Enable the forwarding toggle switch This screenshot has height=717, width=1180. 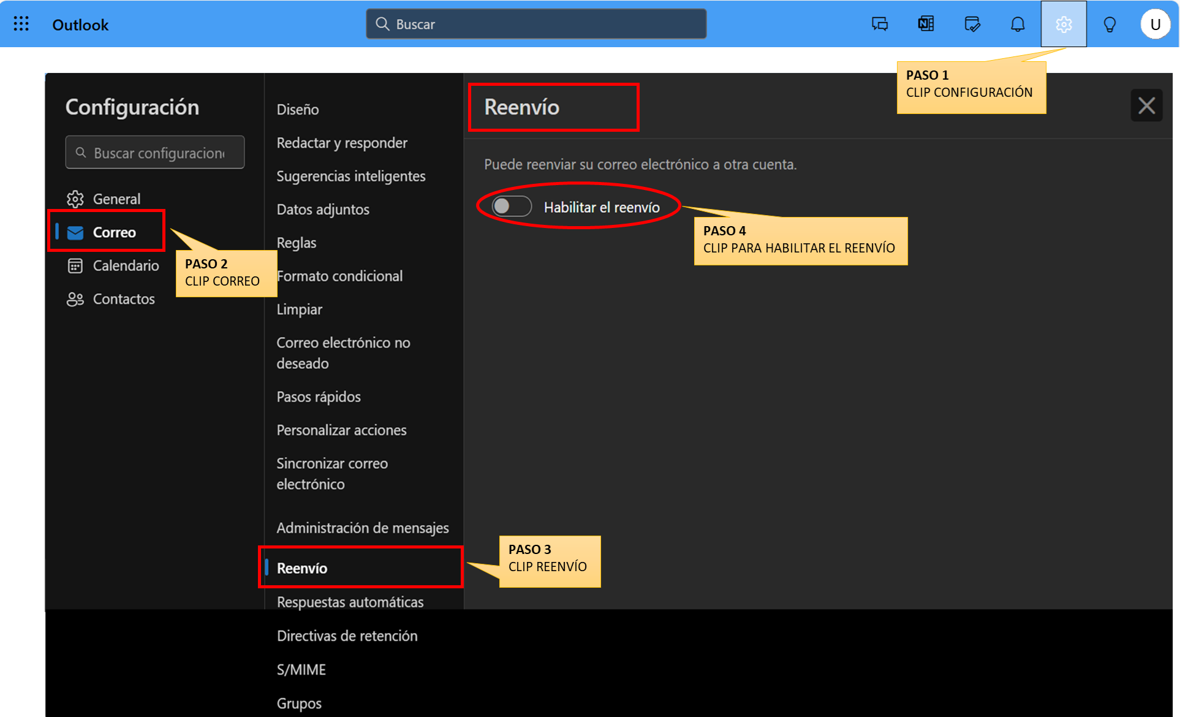(511, 207)
